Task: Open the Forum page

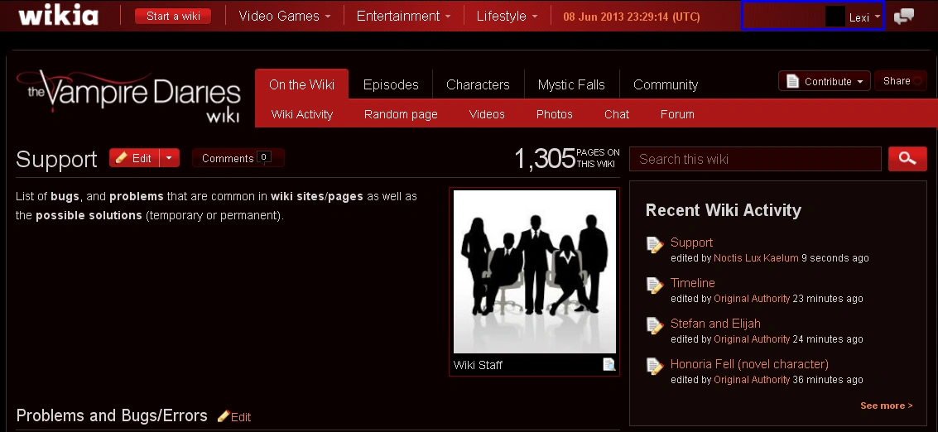Action: click(x=677, y=114)
